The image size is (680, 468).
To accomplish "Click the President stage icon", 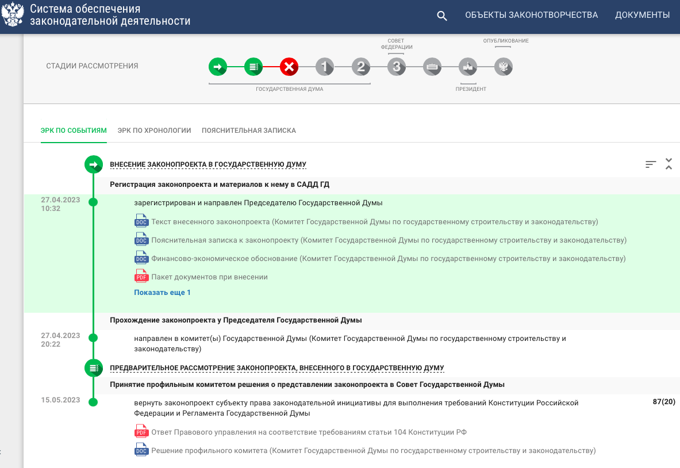I will pyautogui.click(x=467, y=67).
